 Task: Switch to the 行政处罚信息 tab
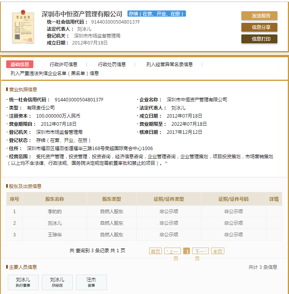tap(112, 65)
